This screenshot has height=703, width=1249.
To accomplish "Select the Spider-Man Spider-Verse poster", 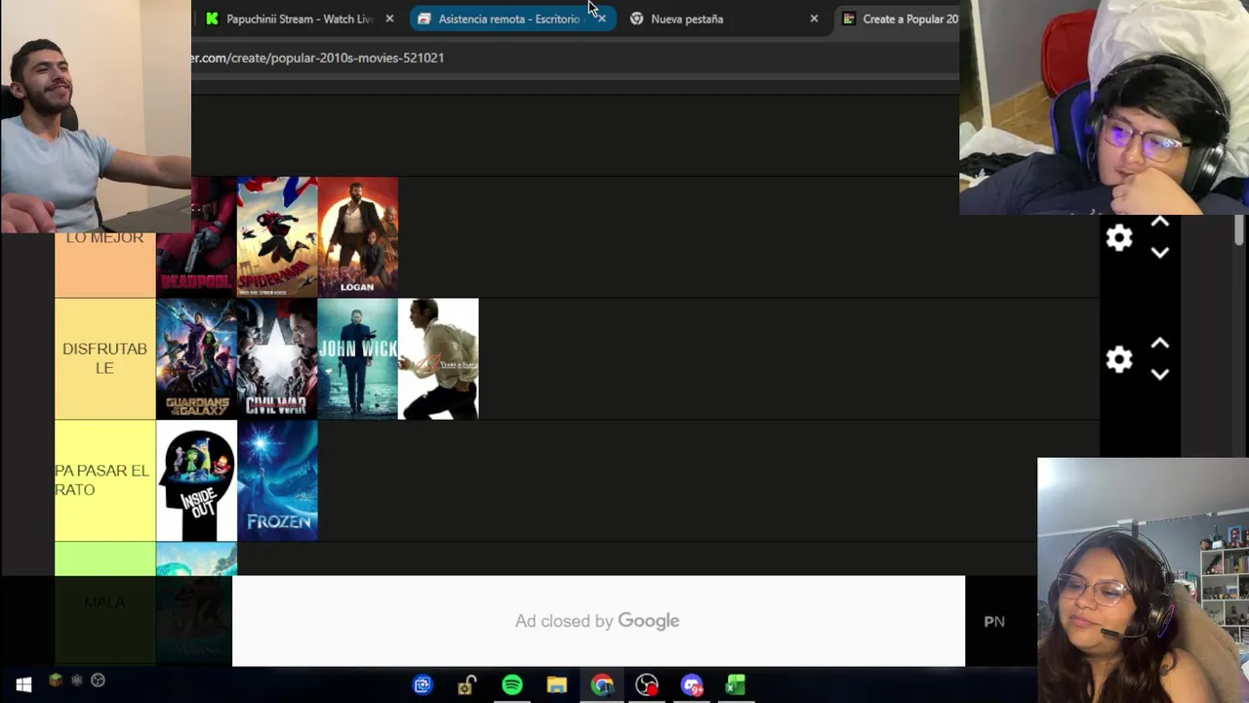I will pos(277,237).
